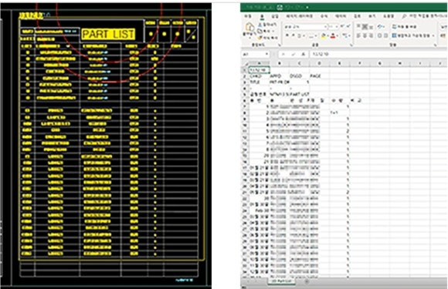Toggle Align Right in alignment group
Image resolution: width=448 pixels, height=289 pixels.
coord(371,35)
